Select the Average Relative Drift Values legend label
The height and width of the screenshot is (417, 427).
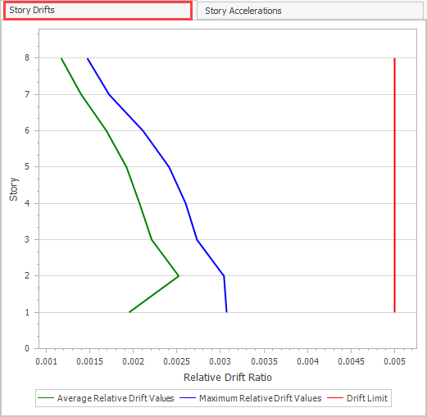click(116, 398)
